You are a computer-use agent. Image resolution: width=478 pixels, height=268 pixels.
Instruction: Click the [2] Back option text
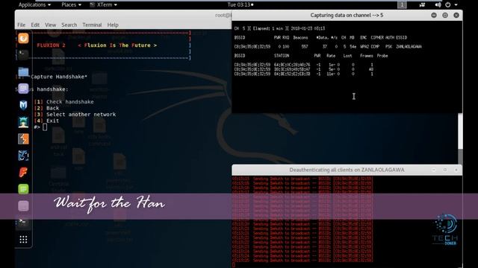click(46, 108)
